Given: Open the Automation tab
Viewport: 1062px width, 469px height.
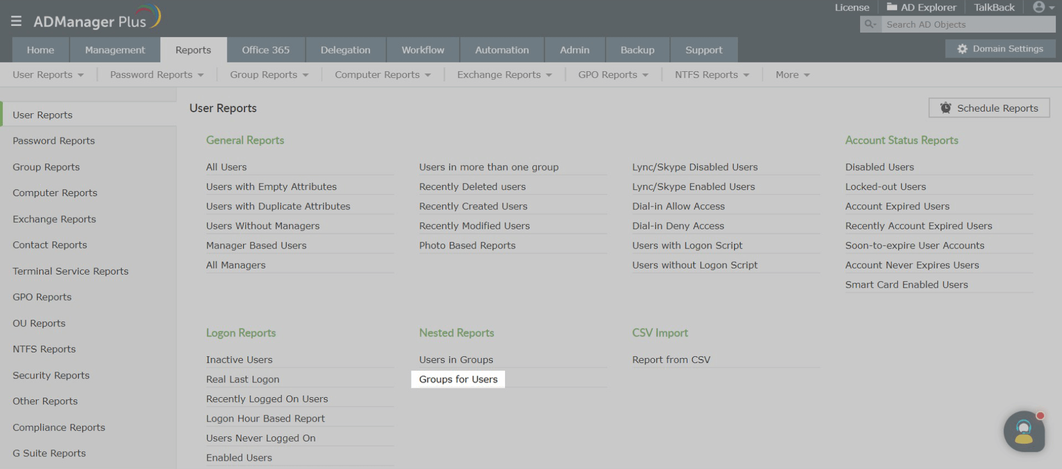Looking at the screenshot, I should 502,50.
